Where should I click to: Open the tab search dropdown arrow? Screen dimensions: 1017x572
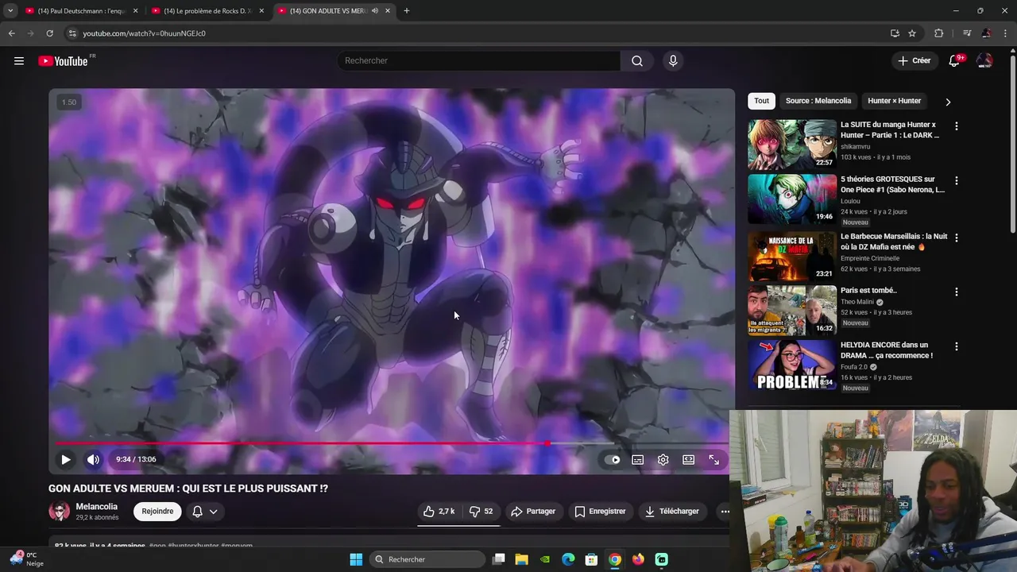(10, 11)
